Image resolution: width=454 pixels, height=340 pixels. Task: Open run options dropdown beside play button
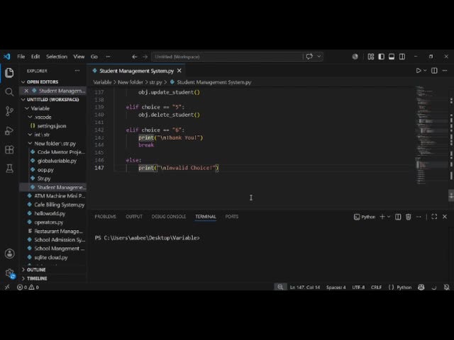425,71
